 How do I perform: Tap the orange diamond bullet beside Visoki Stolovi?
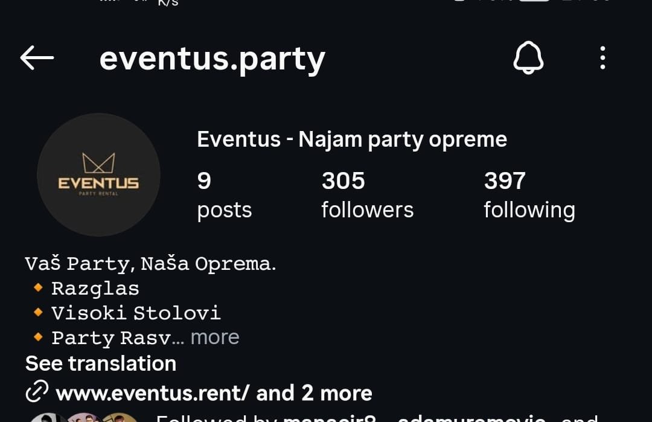pos(38,312)
